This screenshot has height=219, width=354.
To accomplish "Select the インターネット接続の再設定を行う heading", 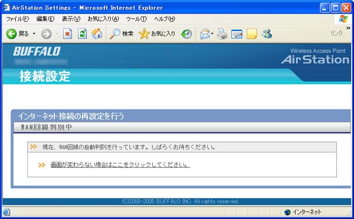I will point(71,116).
